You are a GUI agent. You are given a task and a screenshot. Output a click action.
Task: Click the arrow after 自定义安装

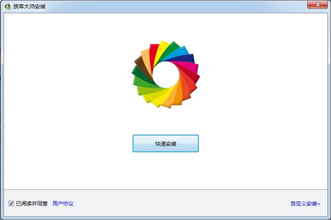tap(319, 204)
